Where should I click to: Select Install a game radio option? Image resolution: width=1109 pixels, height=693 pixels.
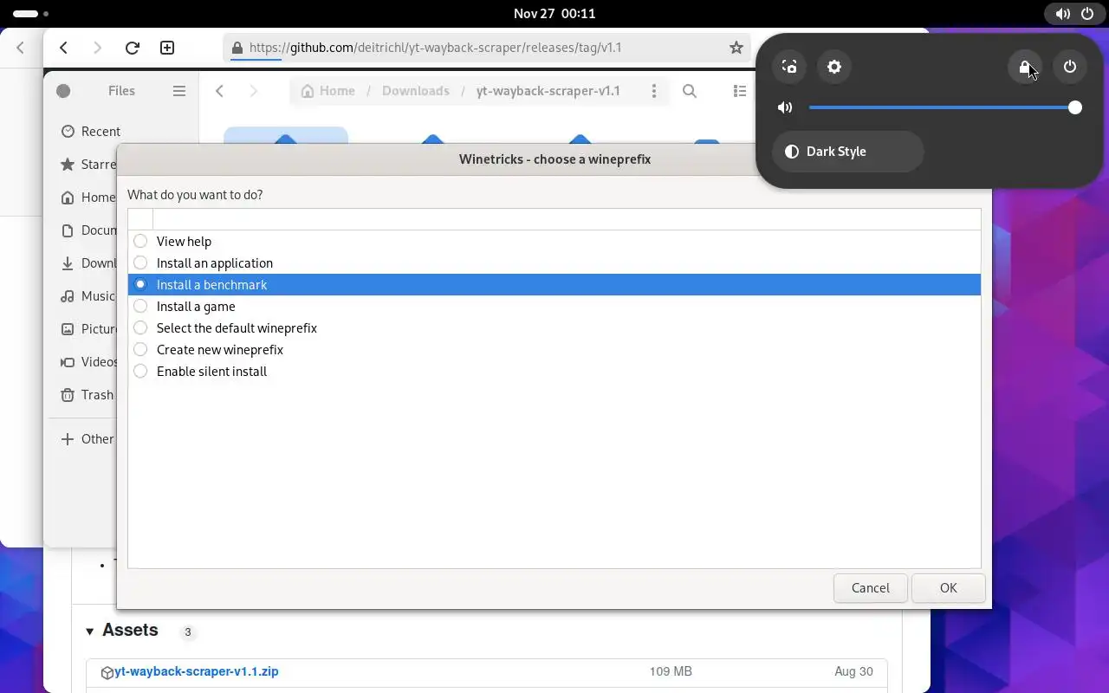140,307
